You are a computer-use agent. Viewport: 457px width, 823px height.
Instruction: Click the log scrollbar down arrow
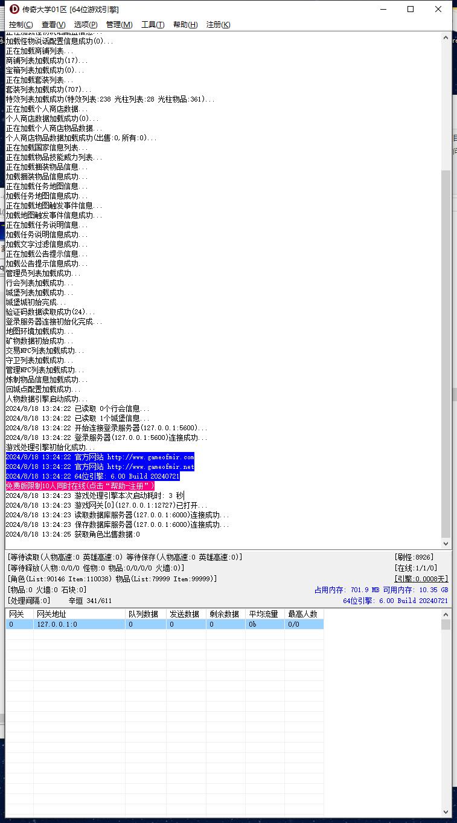pyautogui.click(x=446, y=544)
